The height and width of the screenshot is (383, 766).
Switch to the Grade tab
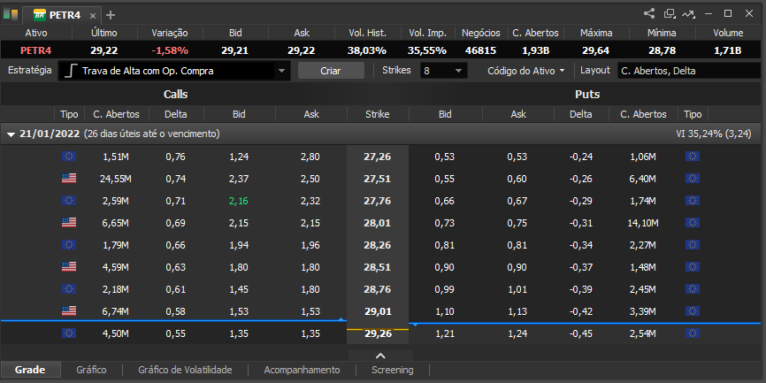pyautogui.click(x=30, y=370)
